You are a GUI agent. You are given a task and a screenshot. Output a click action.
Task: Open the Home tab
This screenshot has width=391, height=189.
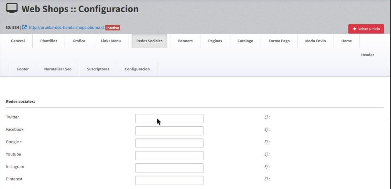[x=346, y=41]
